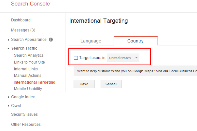Save the international targeting settings
Screen dimensions: 197x131
tap(84, 84)
